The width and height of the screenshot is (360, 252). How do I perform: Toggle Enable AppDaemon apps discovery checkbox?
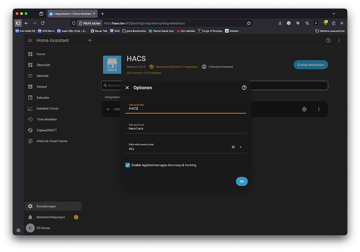[x=127, y=165]
